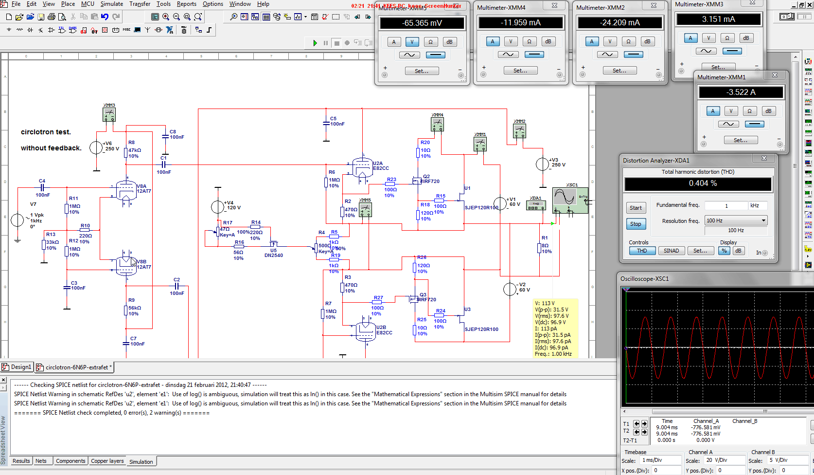Open the Resolution freq. dropdown

tap(763, 220)
